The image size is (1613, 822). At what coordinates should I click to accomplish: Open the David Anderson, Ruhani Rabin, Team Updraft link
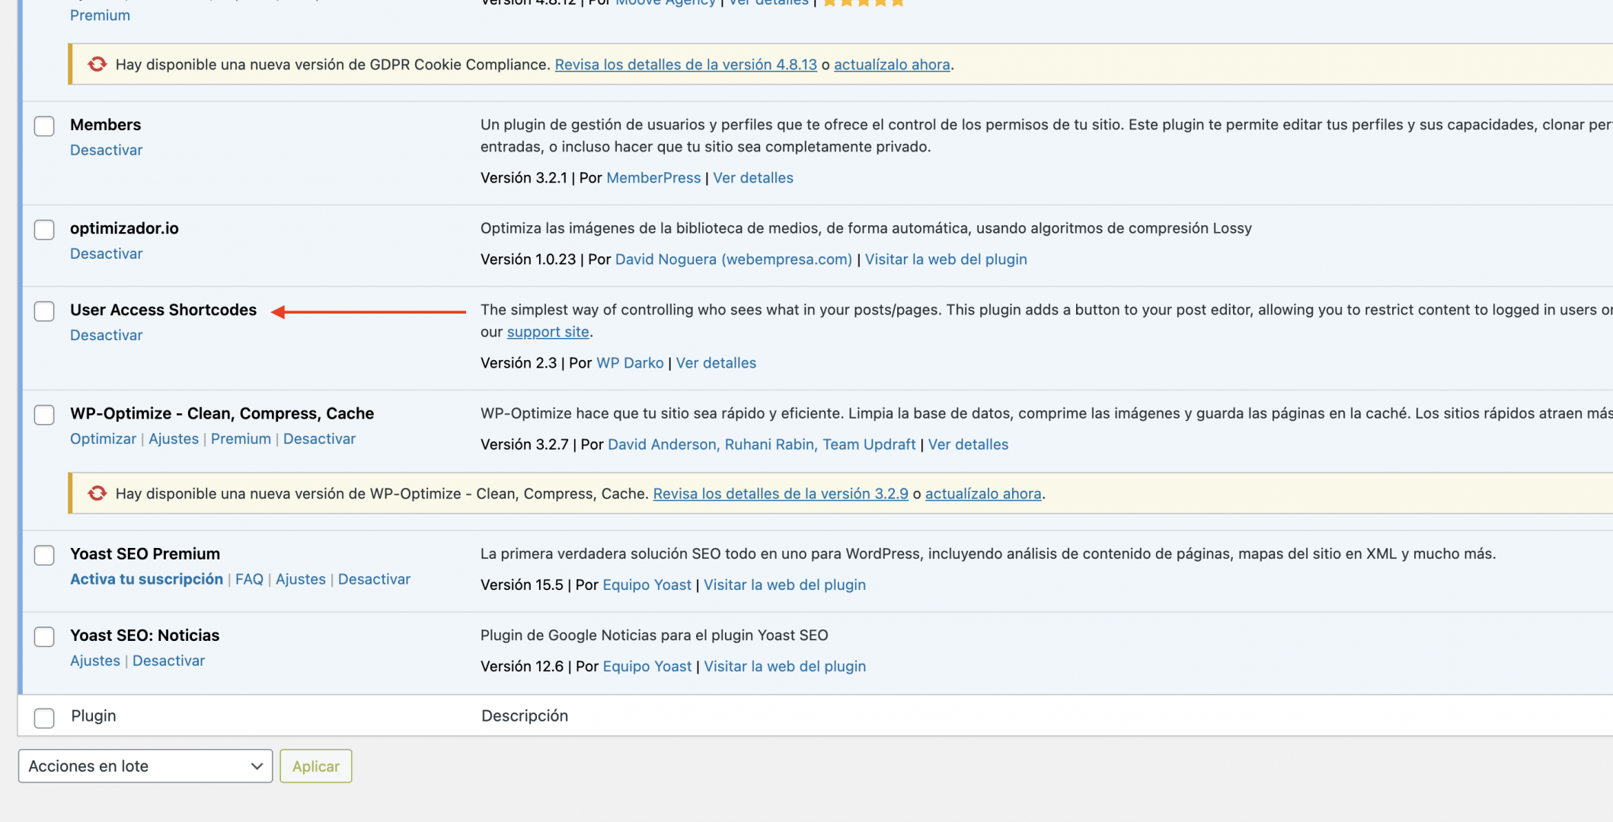pyautogui.click(x=762, y=444)
